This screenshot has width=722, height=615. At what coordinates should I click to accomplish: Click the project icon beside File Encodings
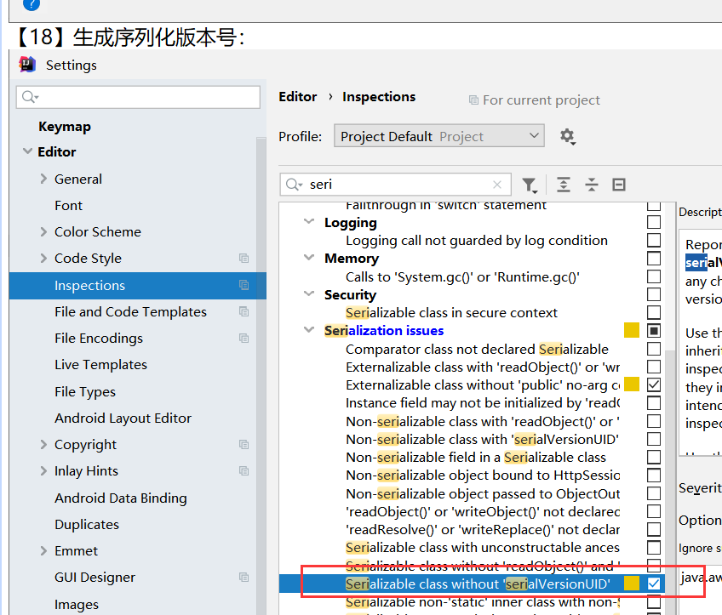[x=244, y=339]
